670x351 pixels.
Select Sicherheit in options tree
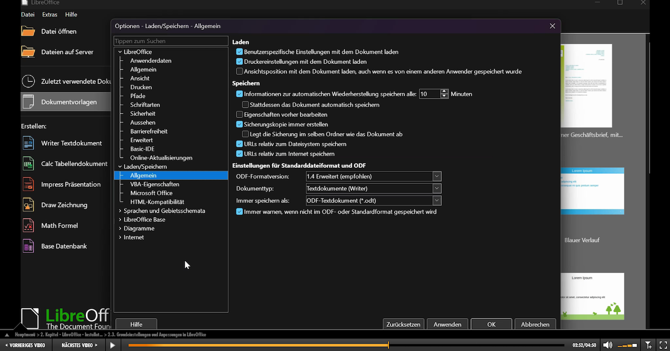(143, 113)
